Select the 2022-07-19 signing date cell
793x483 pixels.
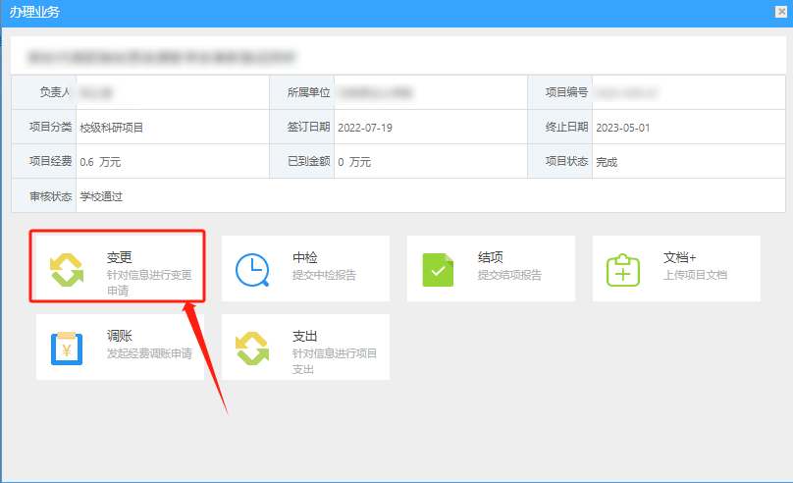click(365, 128)
